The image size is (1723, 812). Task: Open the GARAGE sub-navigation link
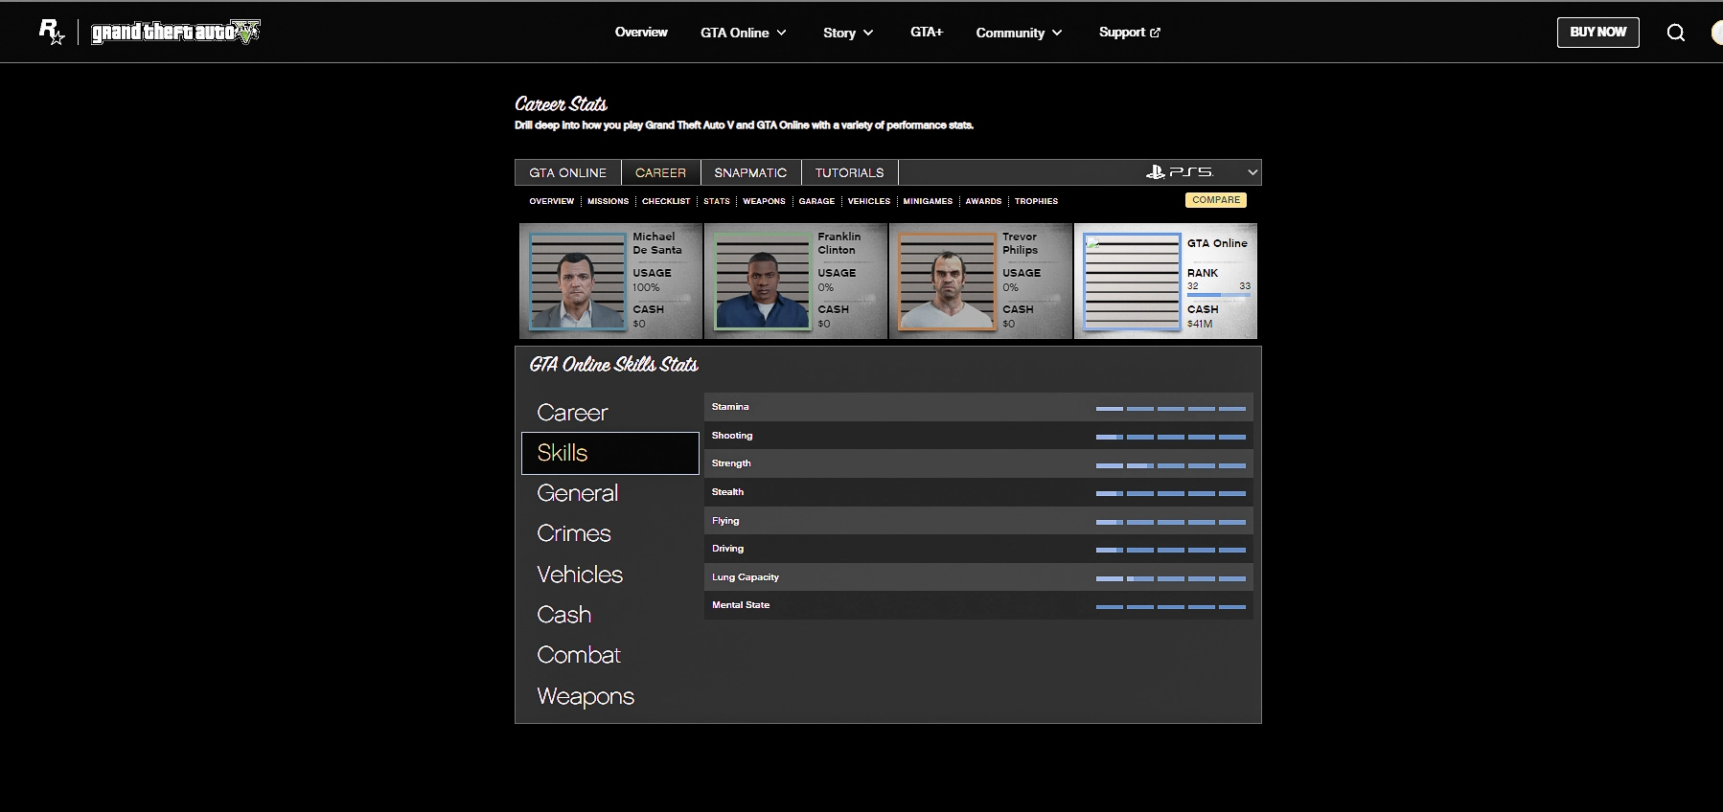(x=816, y=201)
